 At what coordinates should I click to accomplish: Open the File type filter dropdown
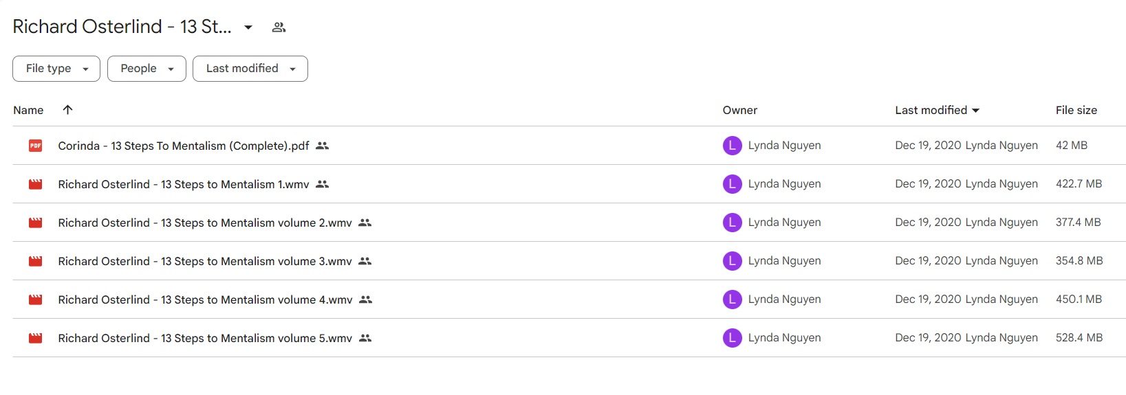tap(56, 69)
